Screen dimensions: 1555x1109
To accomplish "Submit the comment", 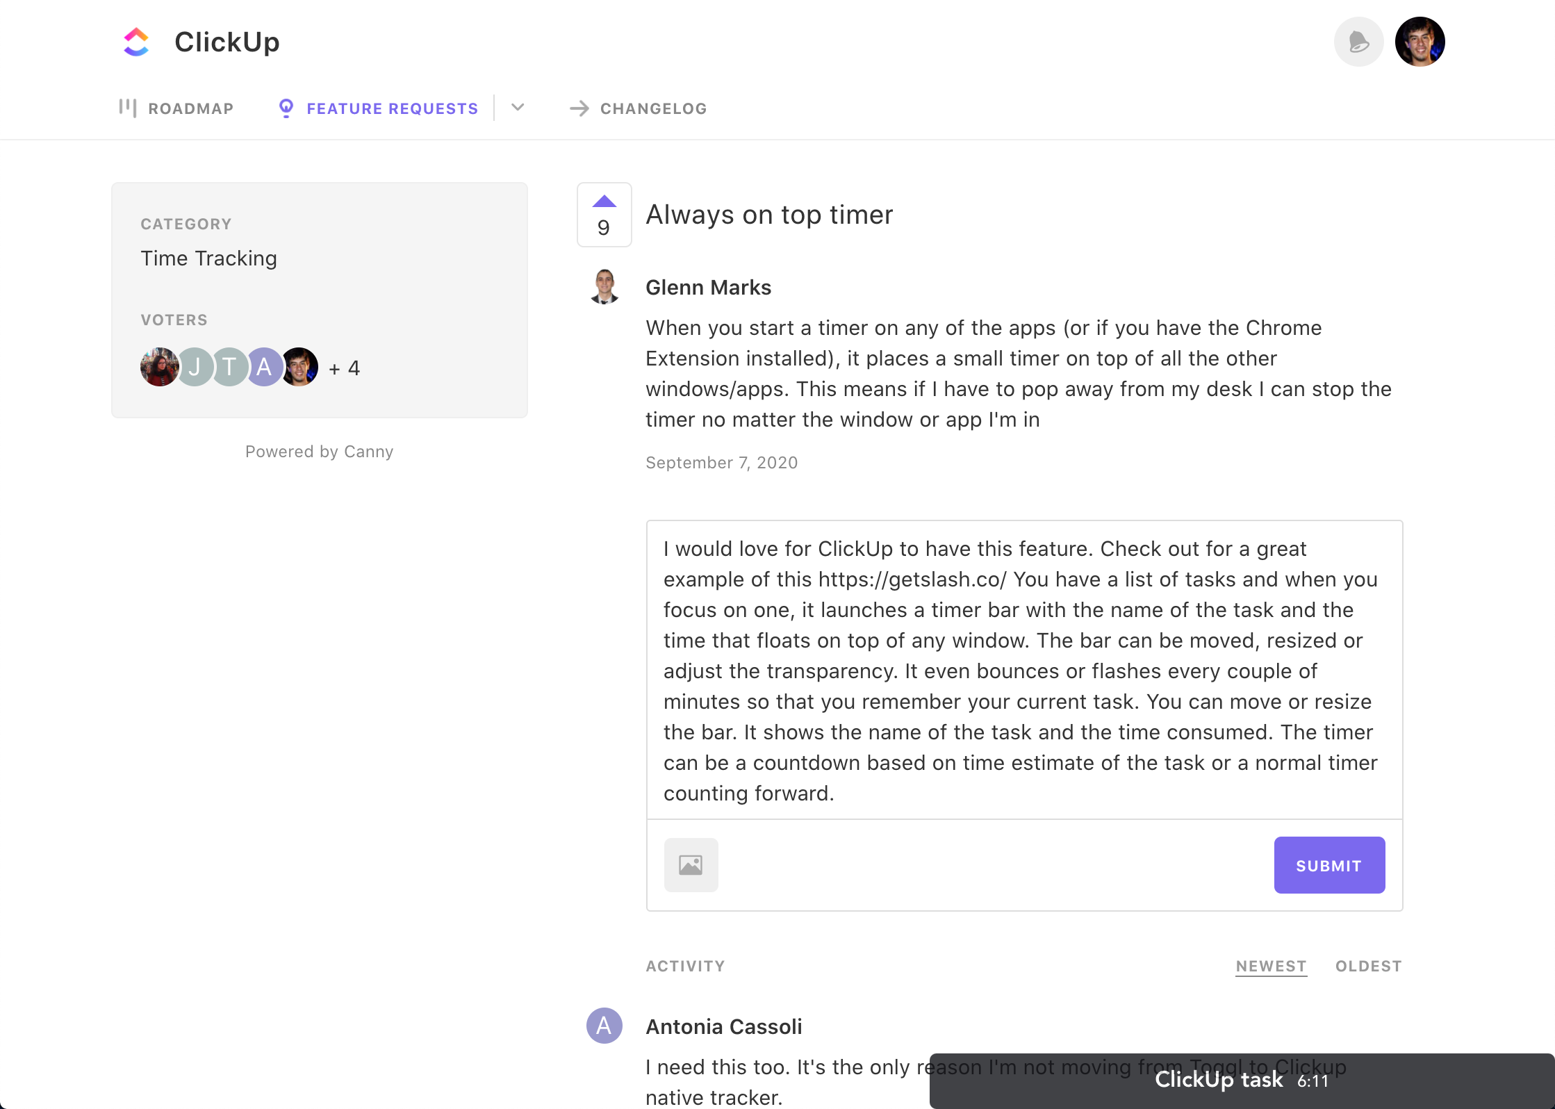I will [1328, 865].
